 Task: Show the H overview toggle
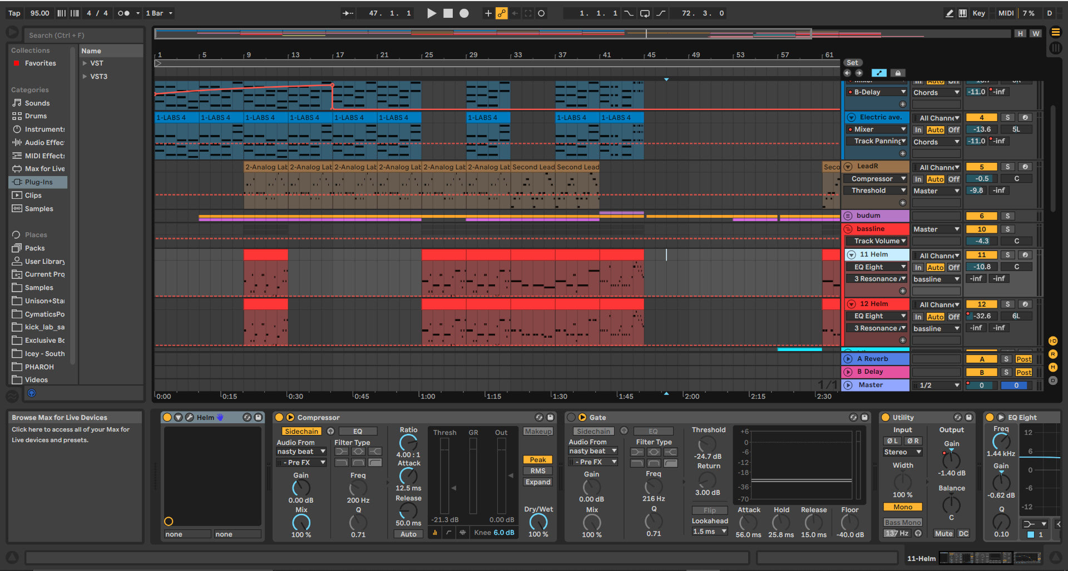pos(1020,33)
